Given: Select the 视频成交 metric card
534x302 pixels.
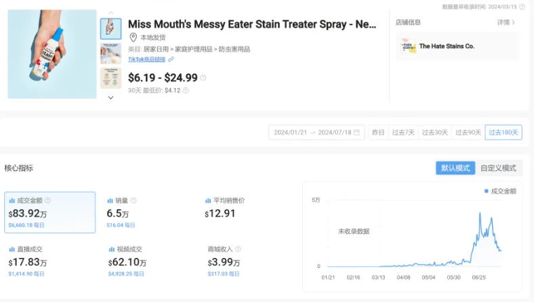Looking at the screenshot, I should 147,261.
